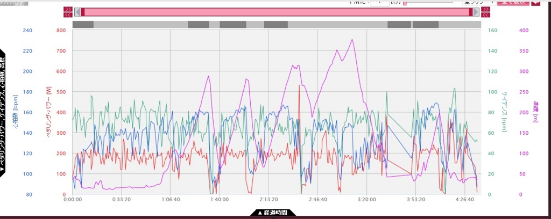551x219 pixels.
Task: Click the zoom magnification slider thumb at top
Action: (x=405, y=3)
